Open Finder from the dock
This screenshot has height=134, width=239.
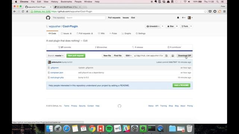click(49, 128)
